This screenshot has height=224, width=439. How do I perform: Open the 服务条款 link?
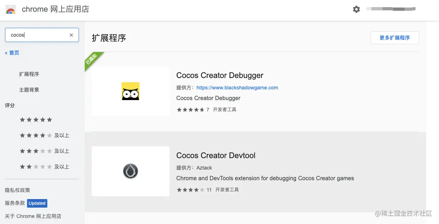15,203
